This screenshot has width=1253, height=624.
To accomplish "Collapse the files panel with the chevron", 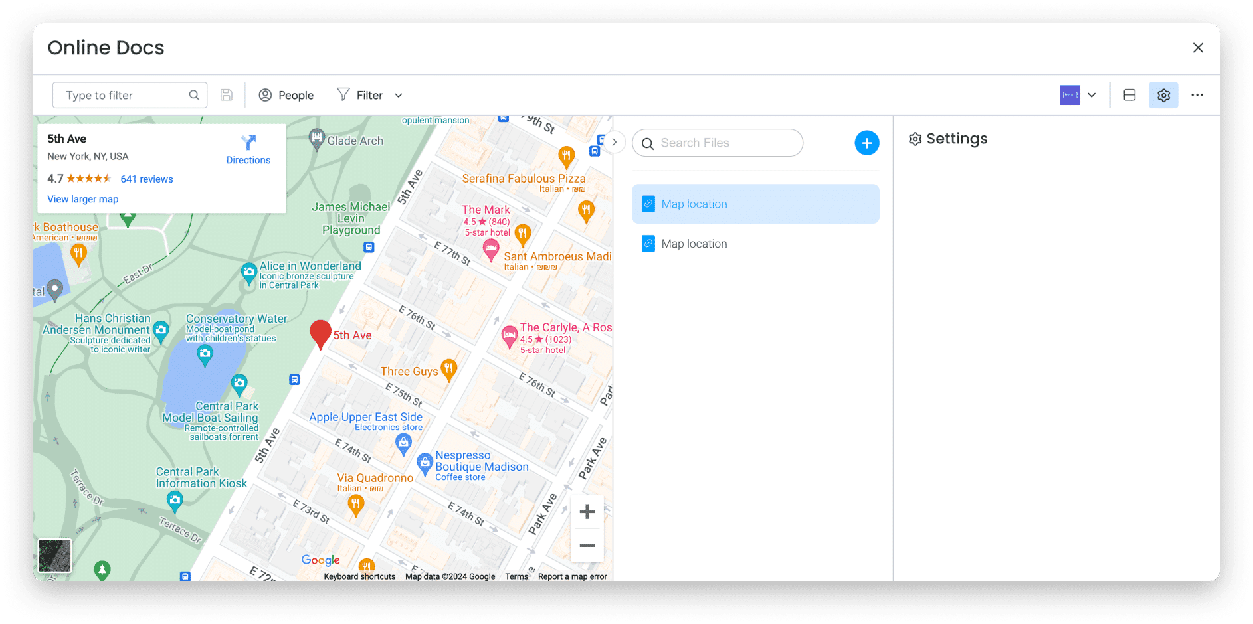I will (615, 142).
